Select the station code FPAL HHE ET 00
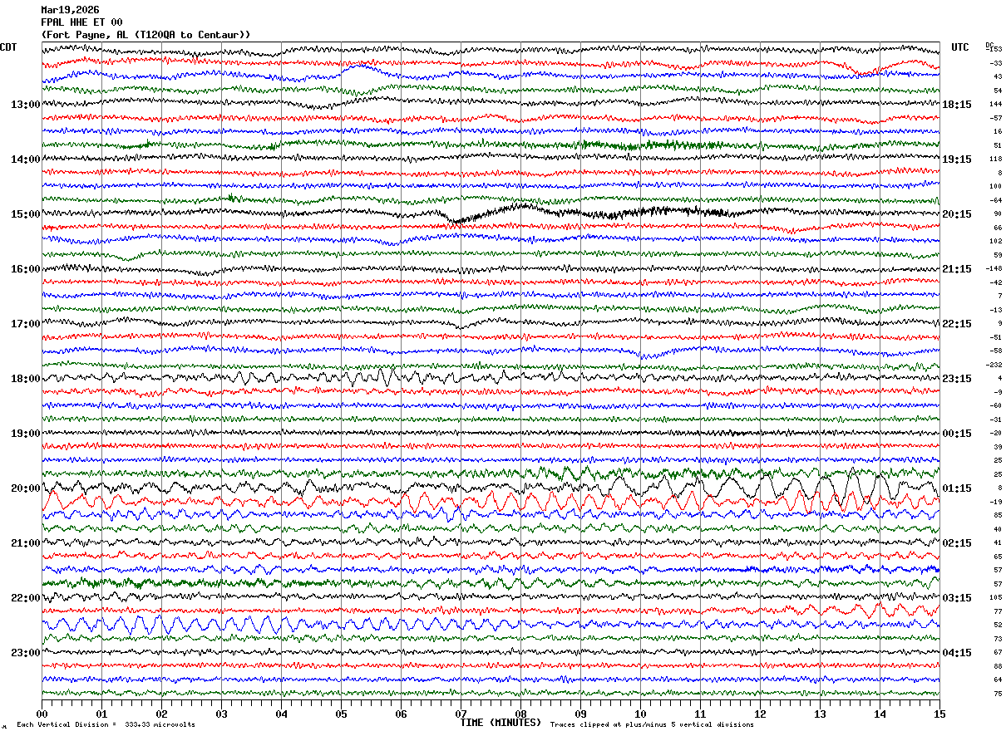This screenshot has height=736, width=1006. point(81,22)
